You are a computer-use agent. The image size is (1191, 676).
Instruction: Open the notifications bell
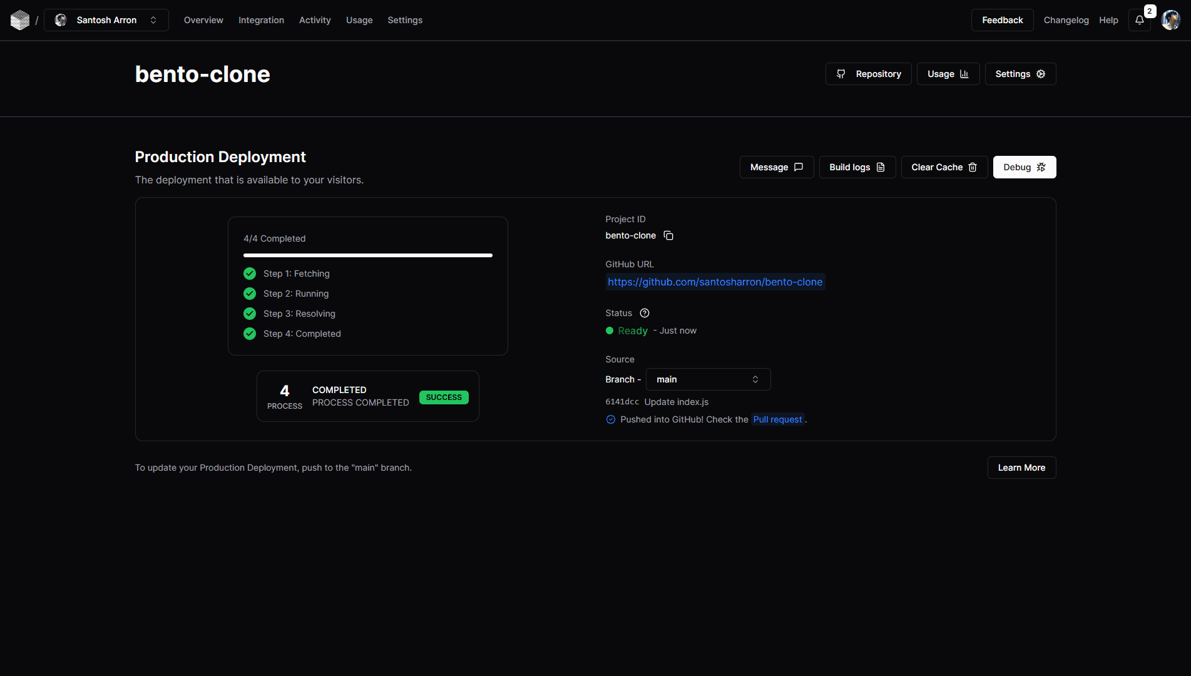point(1140,20)
